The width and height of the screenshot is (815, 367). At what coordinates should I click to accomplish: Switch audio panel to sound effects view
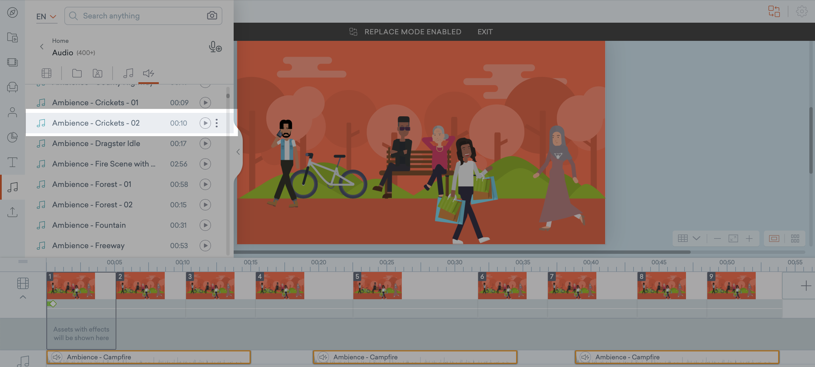pos(148,74)
